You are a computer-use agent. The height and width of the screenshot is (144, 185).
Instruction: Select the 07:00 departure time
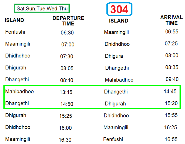click(68, 44)
